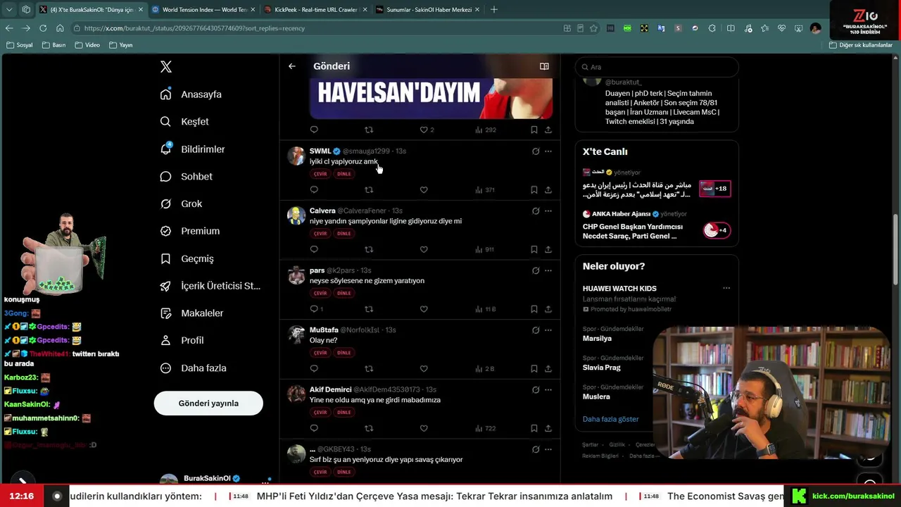Click Grok icon on Akif Demirci's reply
901x507 pixels.
[x=536, y=390]
